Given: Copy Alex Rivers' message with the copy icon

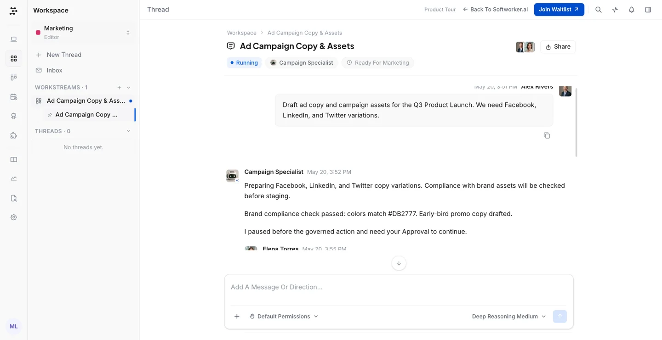Looking at the screenshot, I should point(547,135).
